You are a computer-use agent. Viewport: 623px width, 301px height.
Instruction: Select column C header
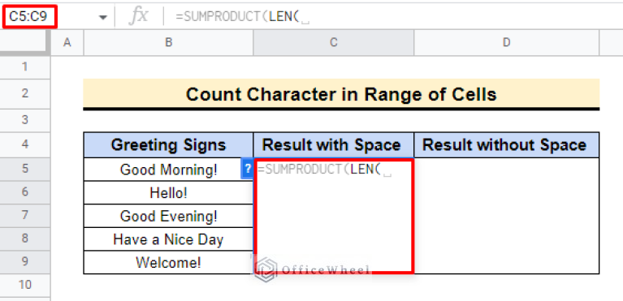(x=333, y=42)
